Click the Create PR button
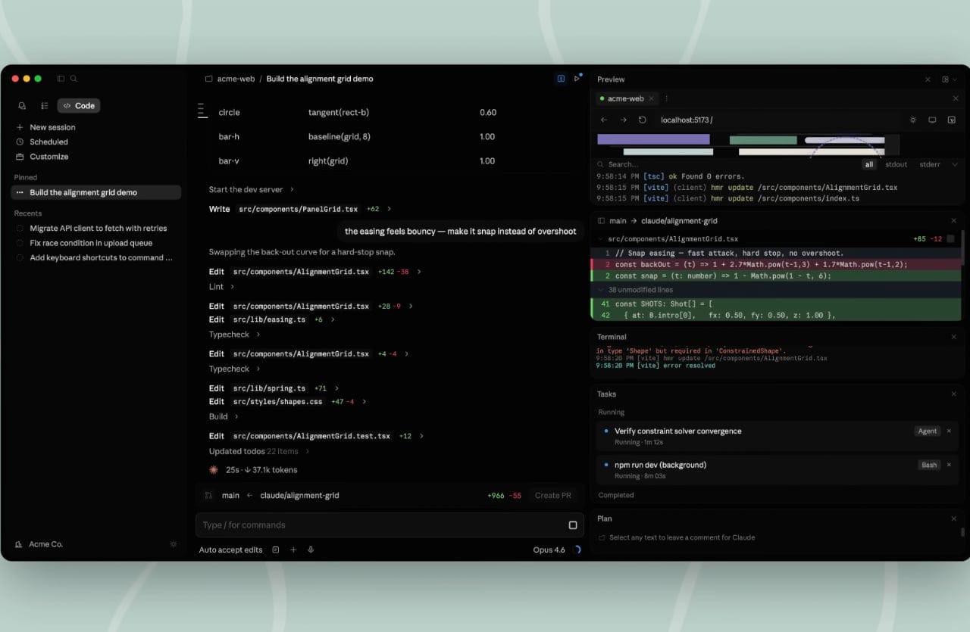 (x=552, y=495)
